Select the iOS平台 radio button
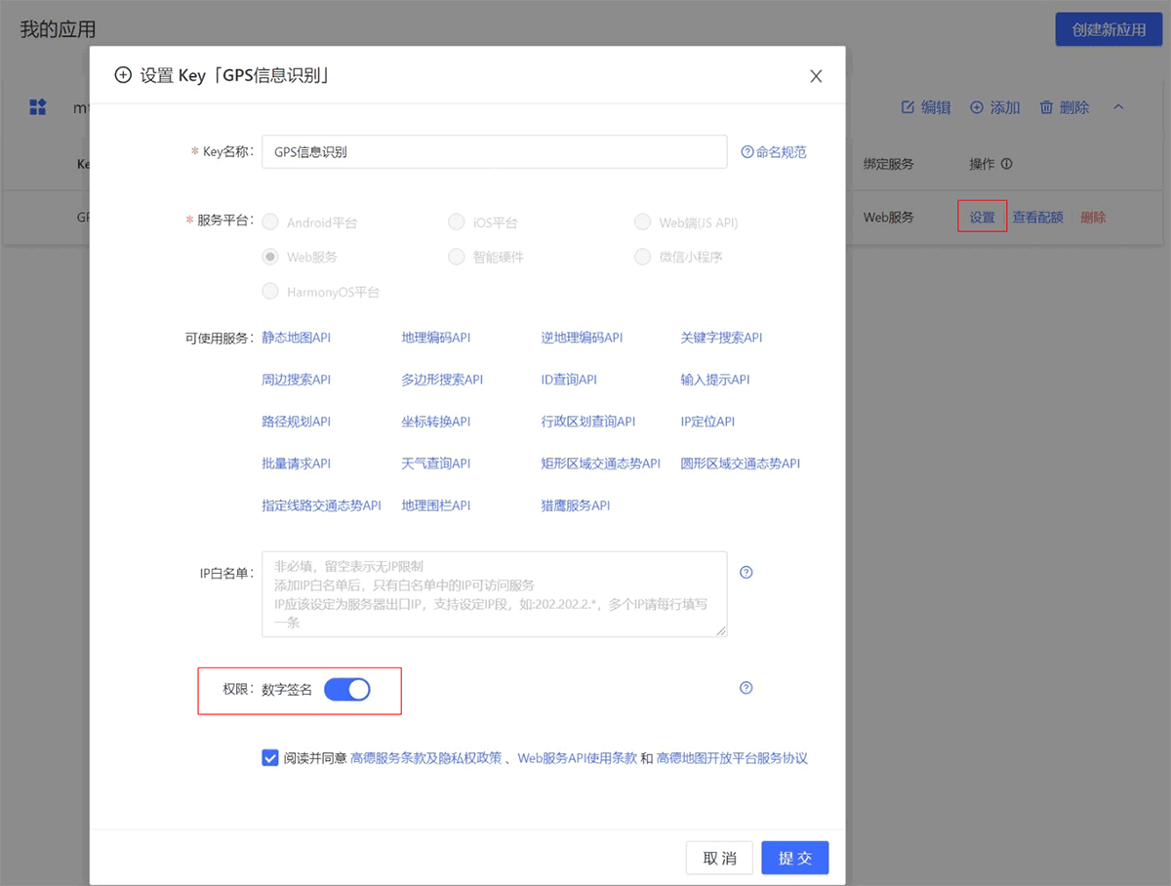This screenshot has width=1171, height=886. [456, 221]
